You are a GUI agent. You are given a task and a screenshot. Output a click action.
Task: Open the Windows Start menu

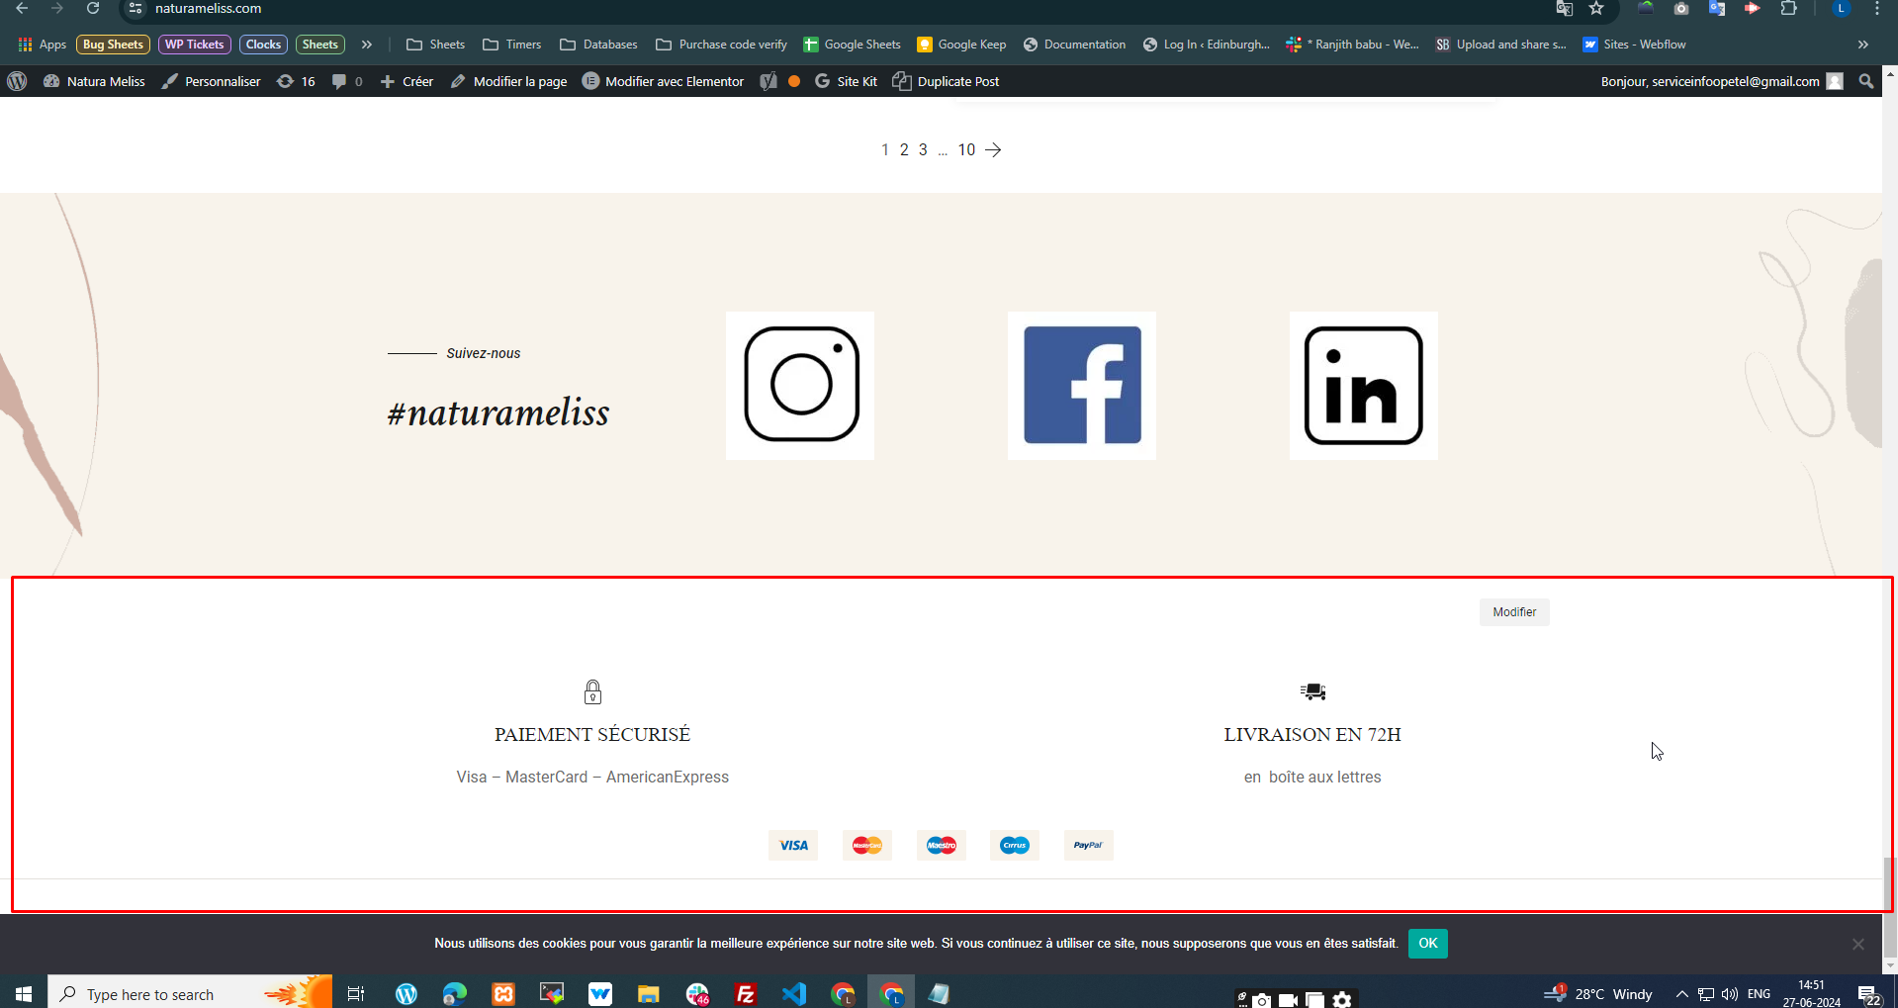point(24,993)
